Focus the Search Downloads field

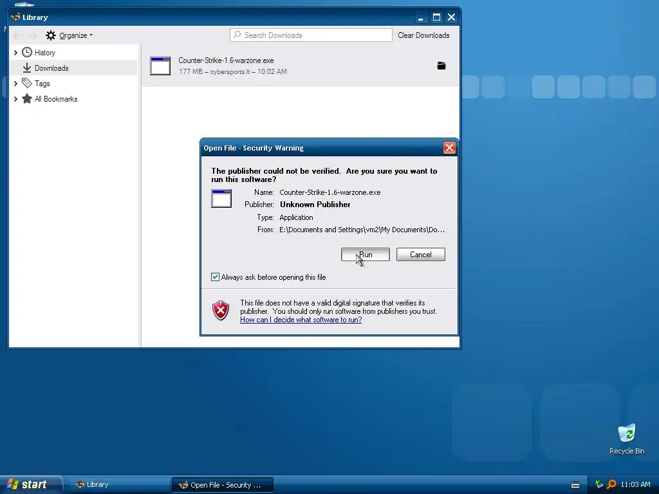click(x=311, y=35)
